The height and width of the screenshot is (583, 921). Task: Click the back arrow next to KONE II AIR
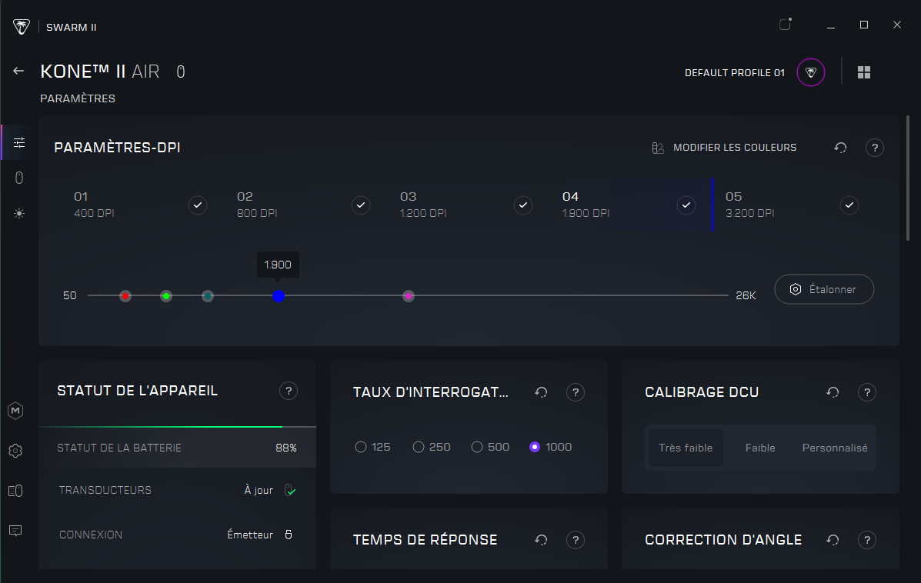click(19, 71)
